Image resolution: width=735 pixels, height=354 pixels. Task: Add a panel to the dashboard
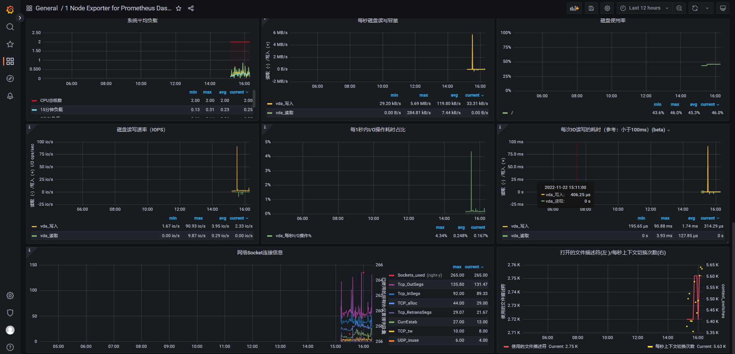point(574,8)
